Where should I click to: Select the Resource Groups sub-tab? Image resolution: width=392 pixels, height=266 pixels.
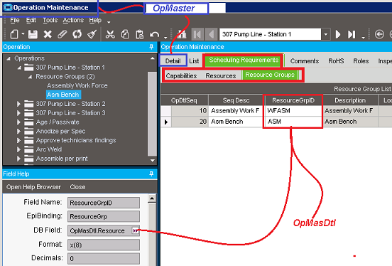(x=270, y=75)
